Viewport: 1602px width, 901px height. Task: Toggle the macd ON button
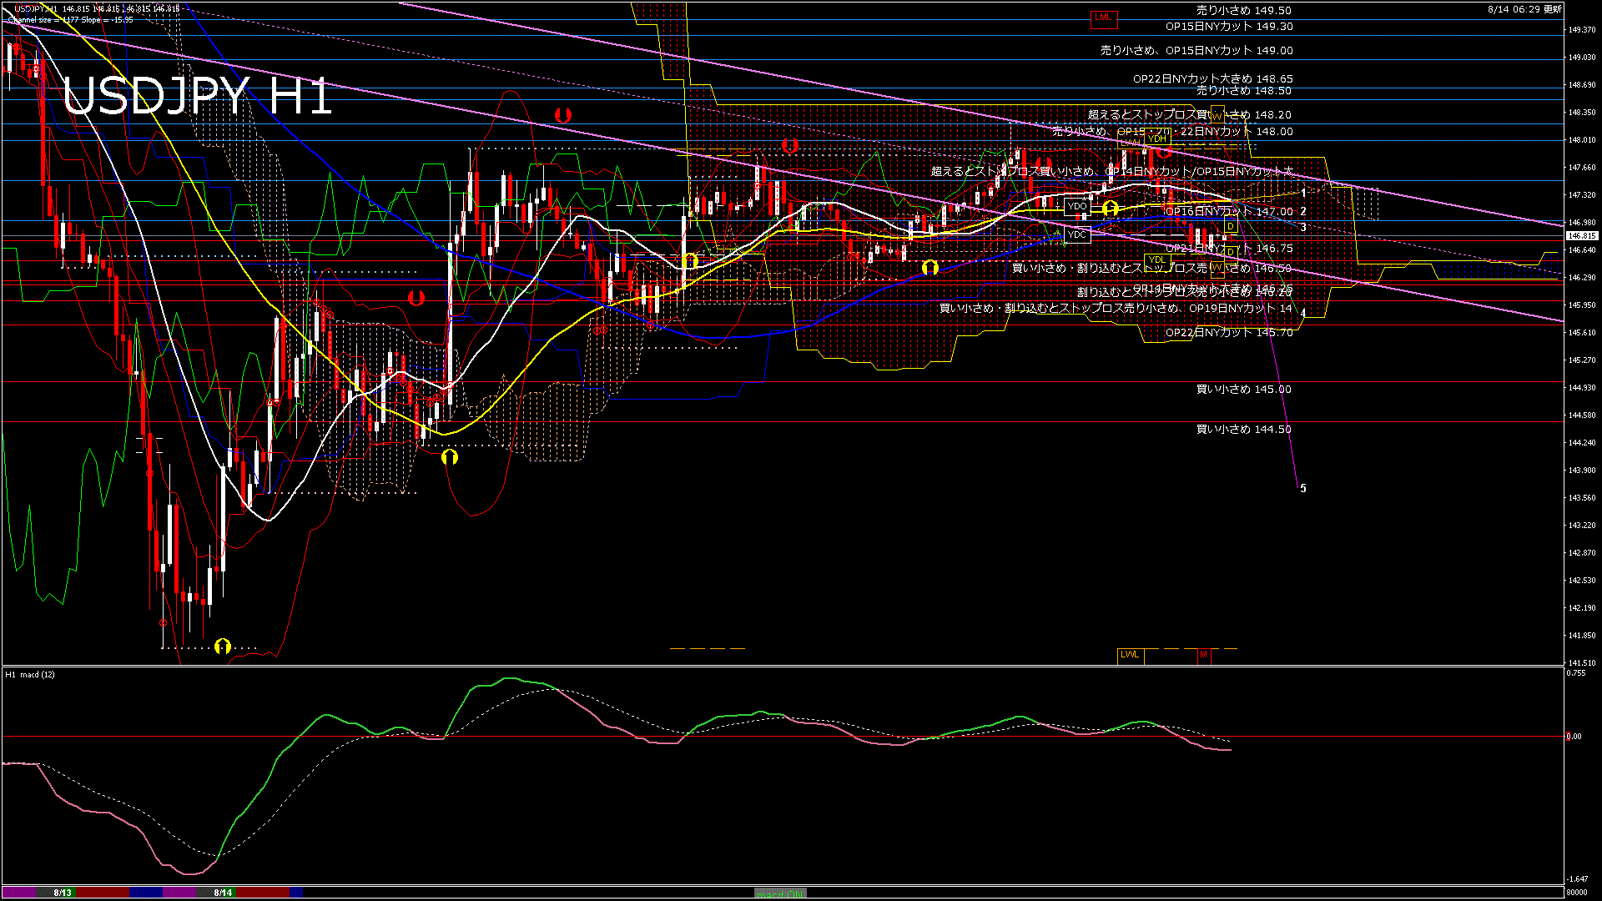pyautogui.click(x=780, y=893)
